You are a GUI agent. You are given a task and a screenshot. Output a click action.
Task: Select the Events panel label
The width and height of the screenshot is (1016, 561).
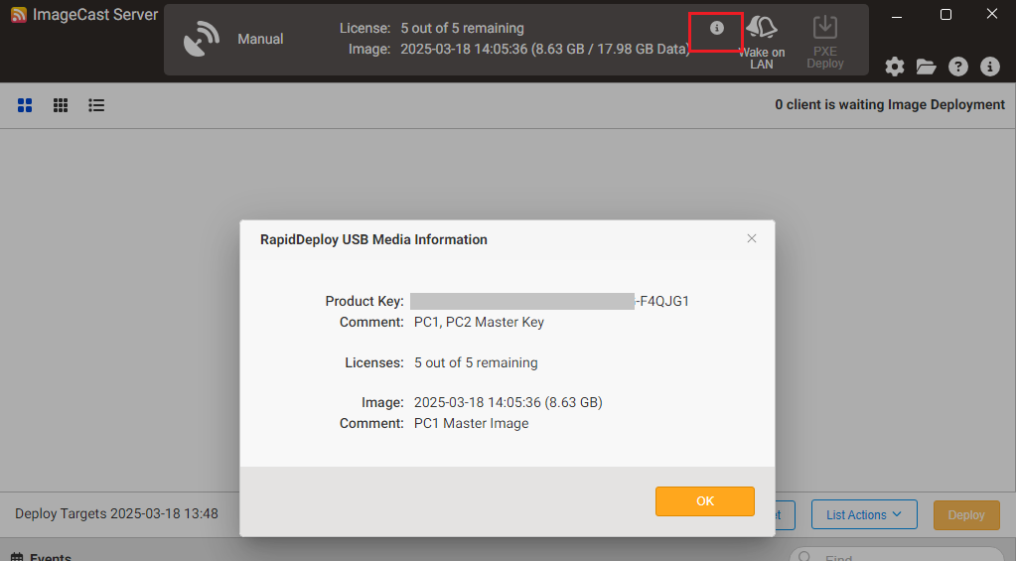[x=51, y=557]
